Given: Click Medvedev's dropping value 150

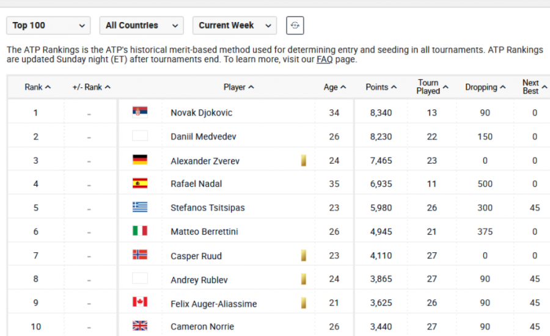Looking at the screenshot, I should point(485,136).
